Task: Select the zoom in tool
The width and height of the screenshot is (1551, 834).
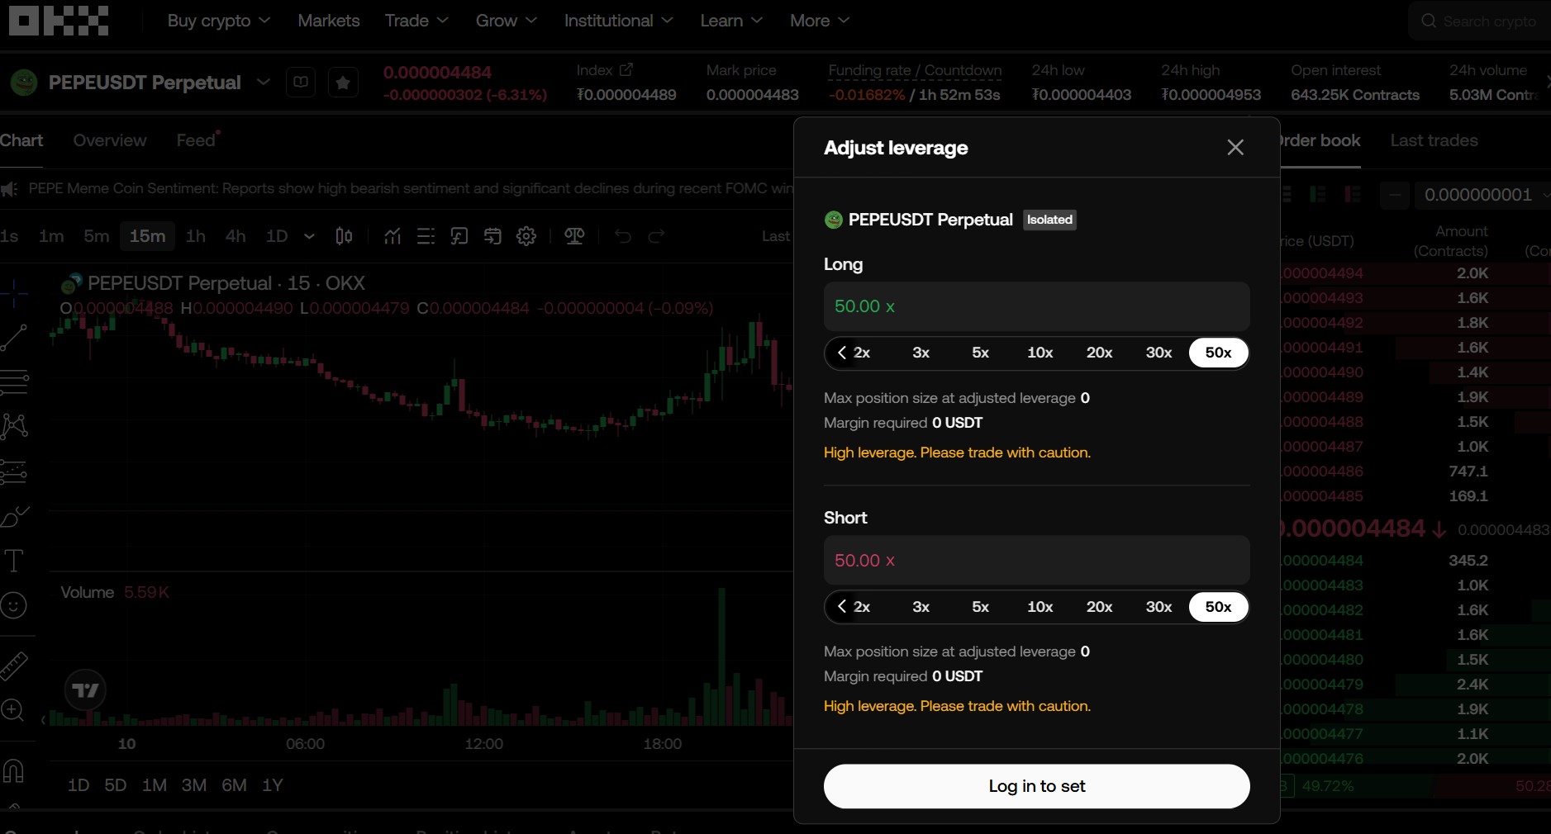Action: [12, 709]
